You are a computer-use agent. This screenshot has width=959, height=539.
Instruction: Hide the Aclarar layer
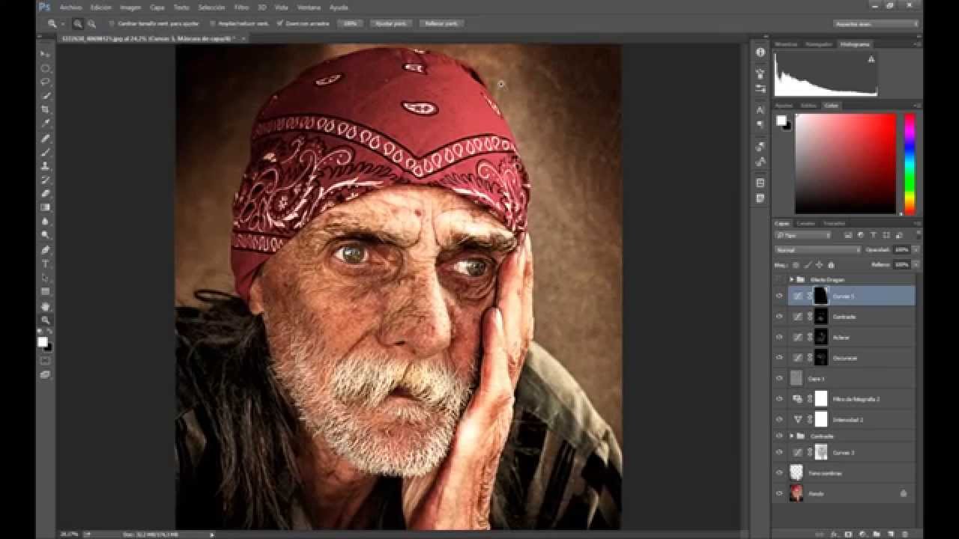click(x=779, y=337)
